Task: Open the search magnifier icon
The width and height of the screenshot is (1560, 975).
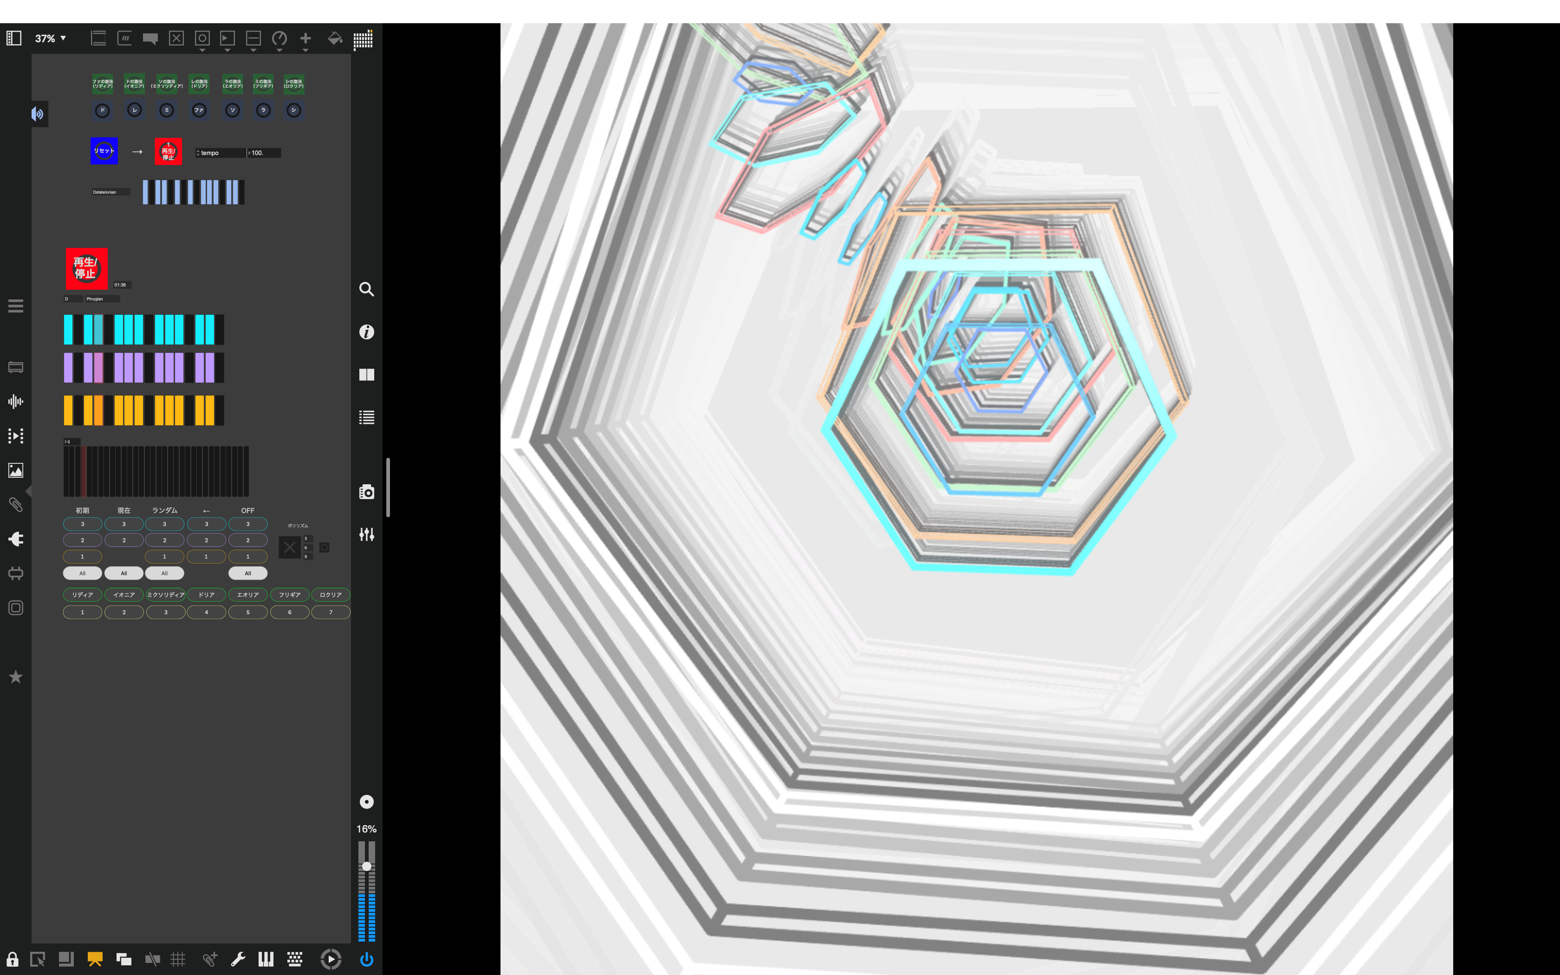Action: [366, 289]
